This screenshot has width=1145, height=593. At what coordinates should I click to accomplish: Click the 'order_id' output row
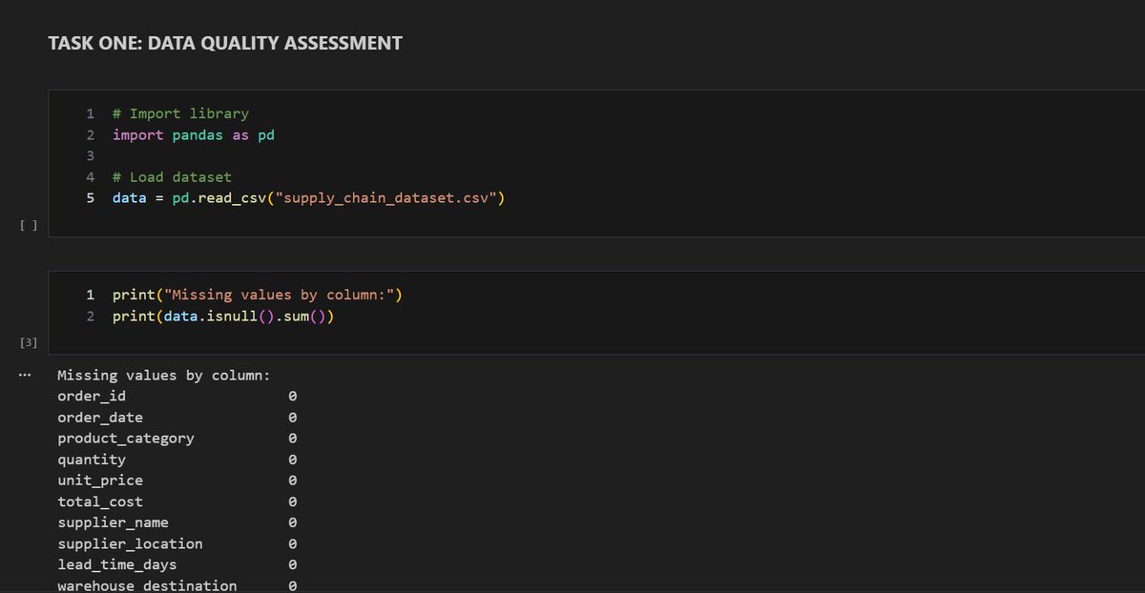177,396
